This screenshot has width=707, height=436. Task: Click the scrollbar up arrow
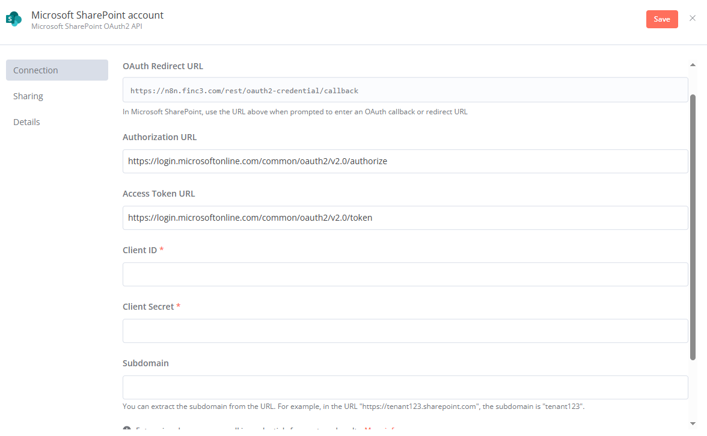[693, 65]
